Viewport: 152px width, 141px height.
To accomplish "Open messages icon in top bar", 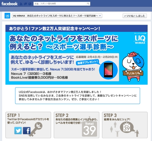I will click(x=25, y=4).
